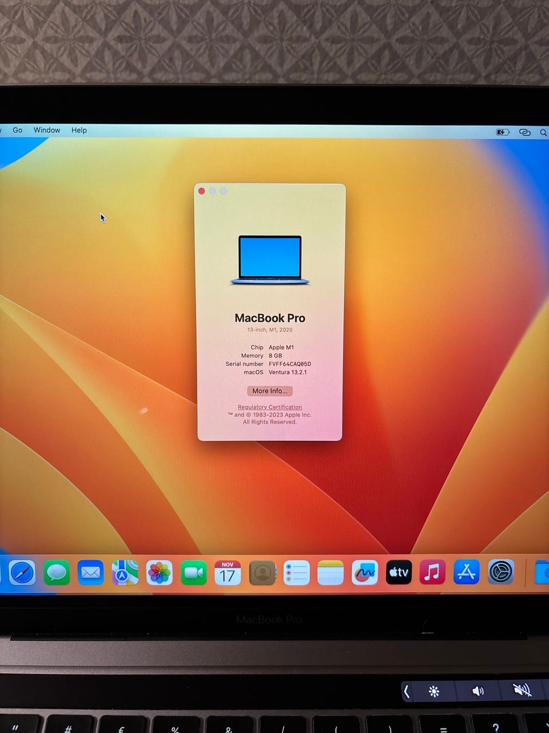Open the Window menu
The width and height of the screenshot is (549, 733).
tap(47, 130)
